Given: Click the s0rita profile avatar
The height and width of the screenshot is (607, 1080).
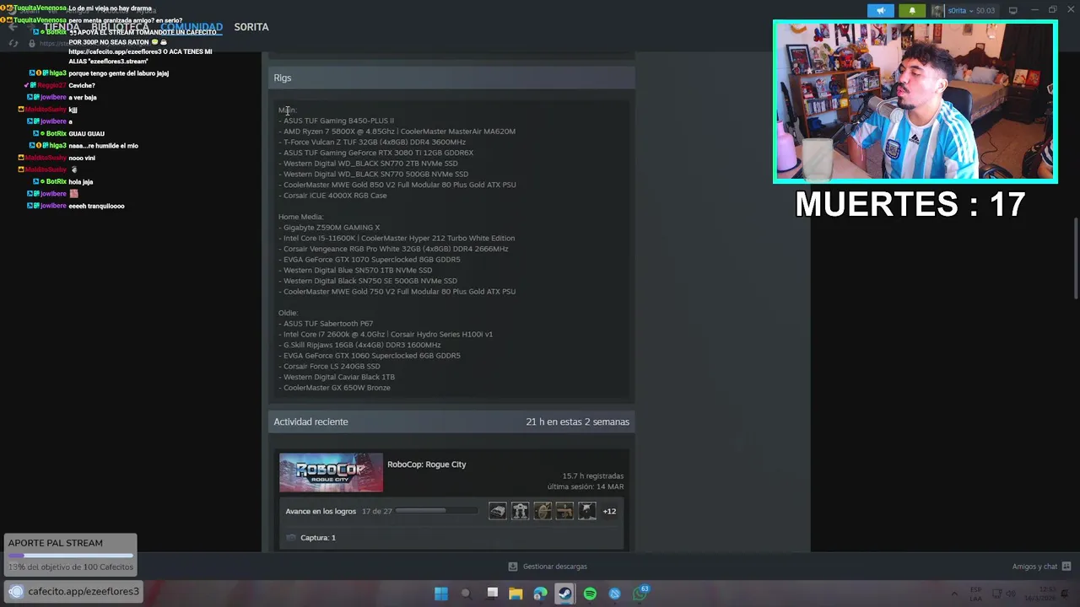Looking at the screenshot, I should 937,11.
